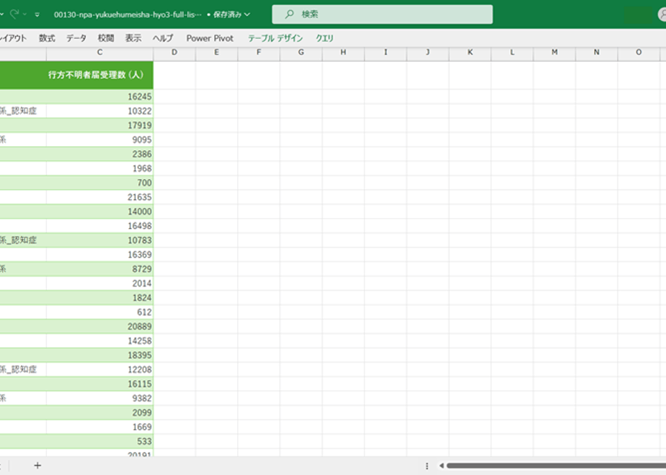Open the 数式 ribbon tab
666x475 pixels.
pyautogui.click(x=47, y=38)
